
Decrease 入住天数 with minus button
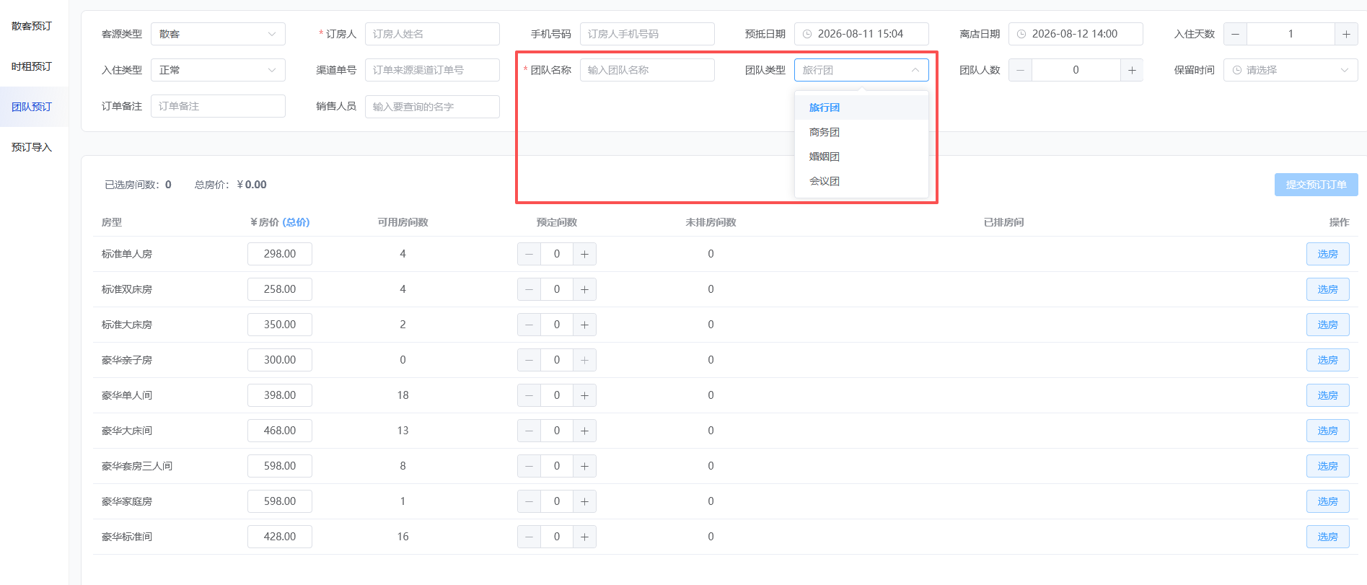pos(1236,34)
